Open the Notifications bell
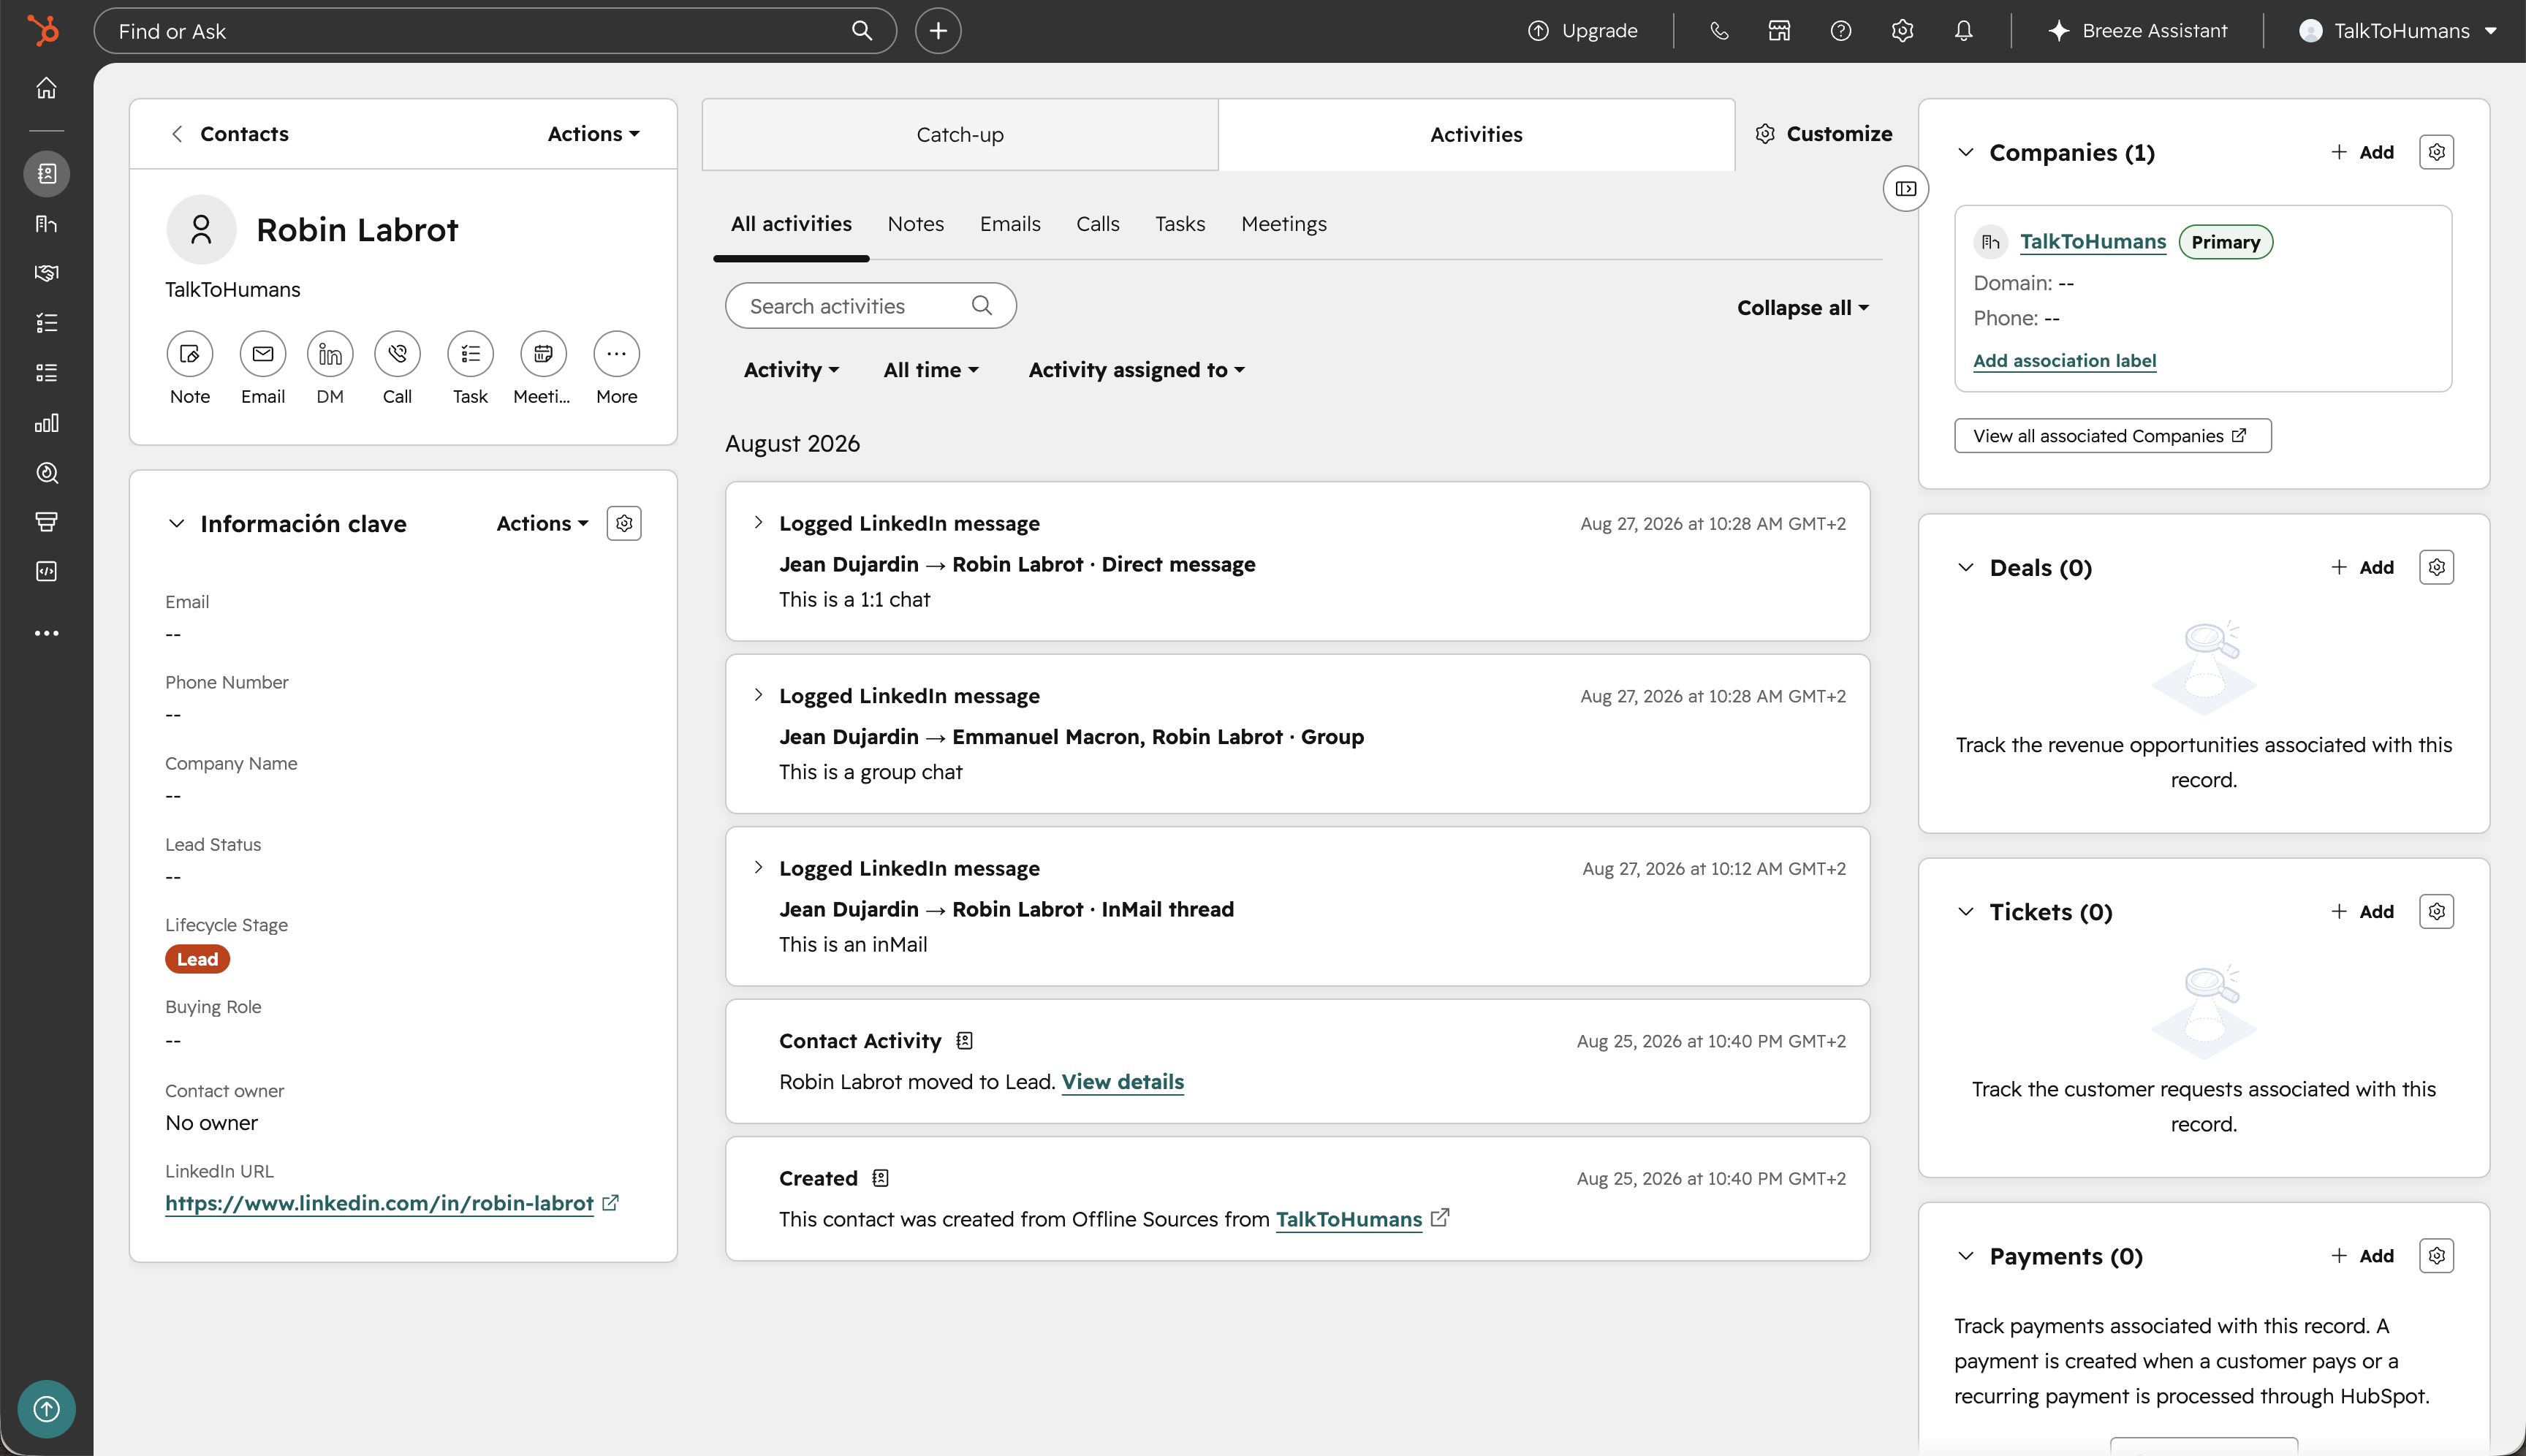 [x=1964, y=31]
